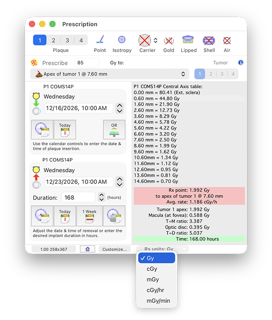Viewport: 272px width, 320px height.
Task: Open removal clock calendar picker
Action: point(42,216)
